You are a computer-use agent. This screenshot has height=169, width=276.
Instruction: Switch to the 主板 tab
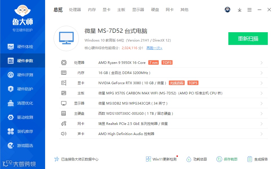121,10
